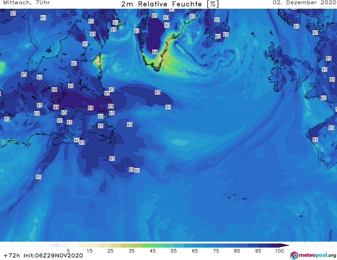The image size is (337, 260).
Task: Click legend scale value 100
Action: 280,251
